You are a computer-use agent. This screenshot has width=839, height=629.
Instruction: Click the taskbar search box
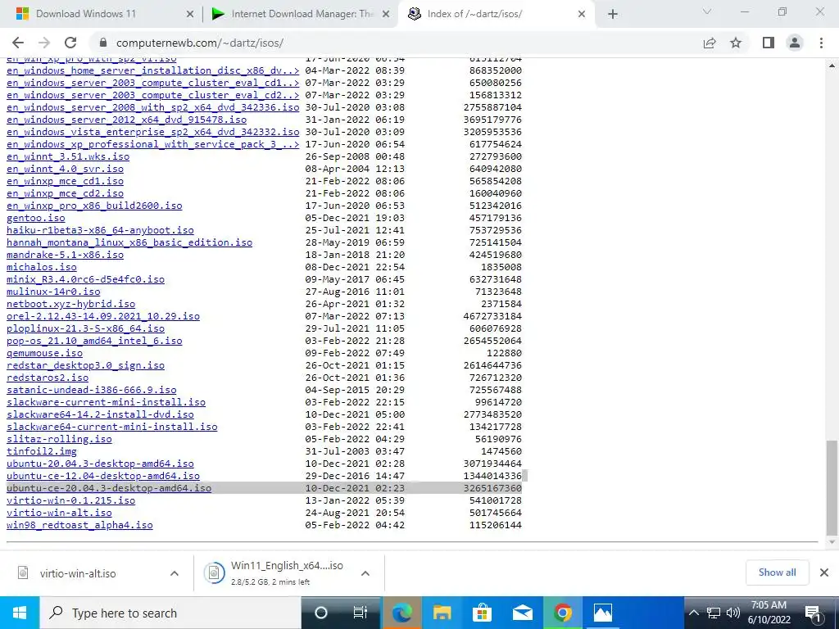(170, 613)
